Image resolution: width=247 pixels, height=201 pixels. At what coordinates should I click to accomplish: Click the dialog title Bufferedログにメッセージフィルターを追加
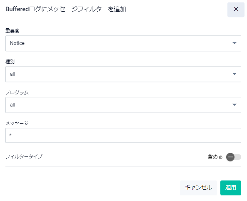click(x=66, y=9)
